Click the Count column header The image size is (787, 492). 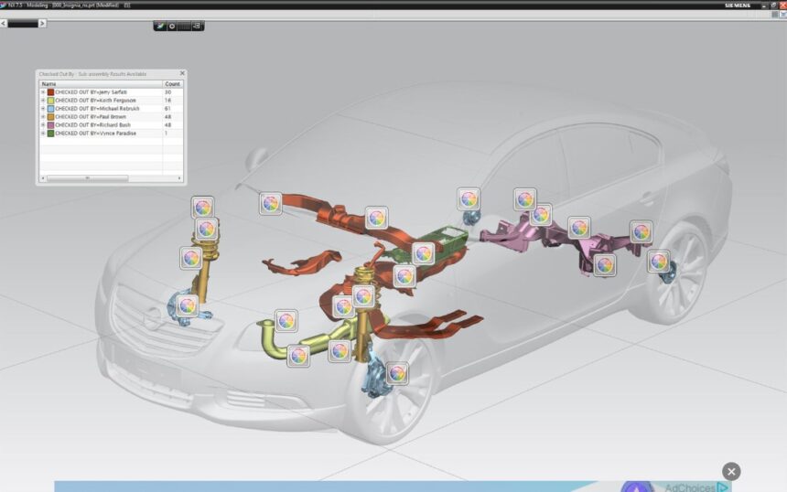pos(173,84)
